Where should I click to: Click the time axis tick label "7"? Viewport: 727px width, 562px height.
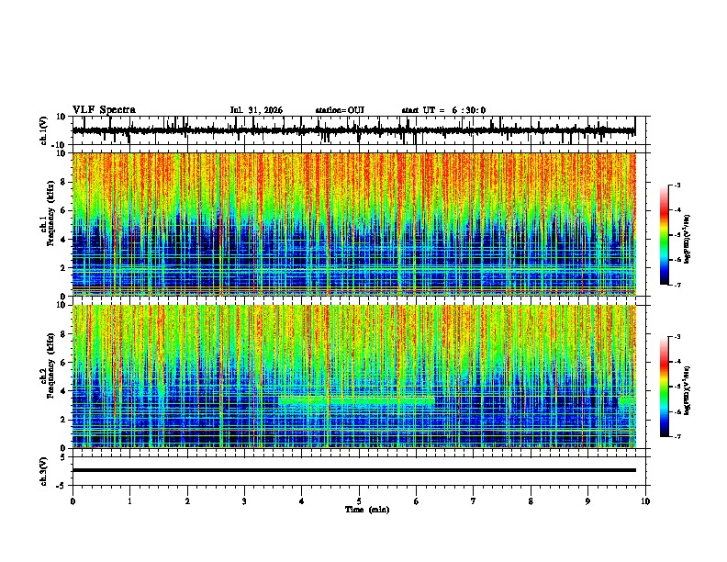pyautogui.click(x=474, y=501)
